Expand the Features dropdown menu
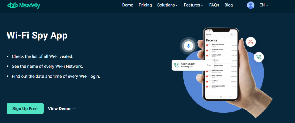 click(x=193, y=5)
